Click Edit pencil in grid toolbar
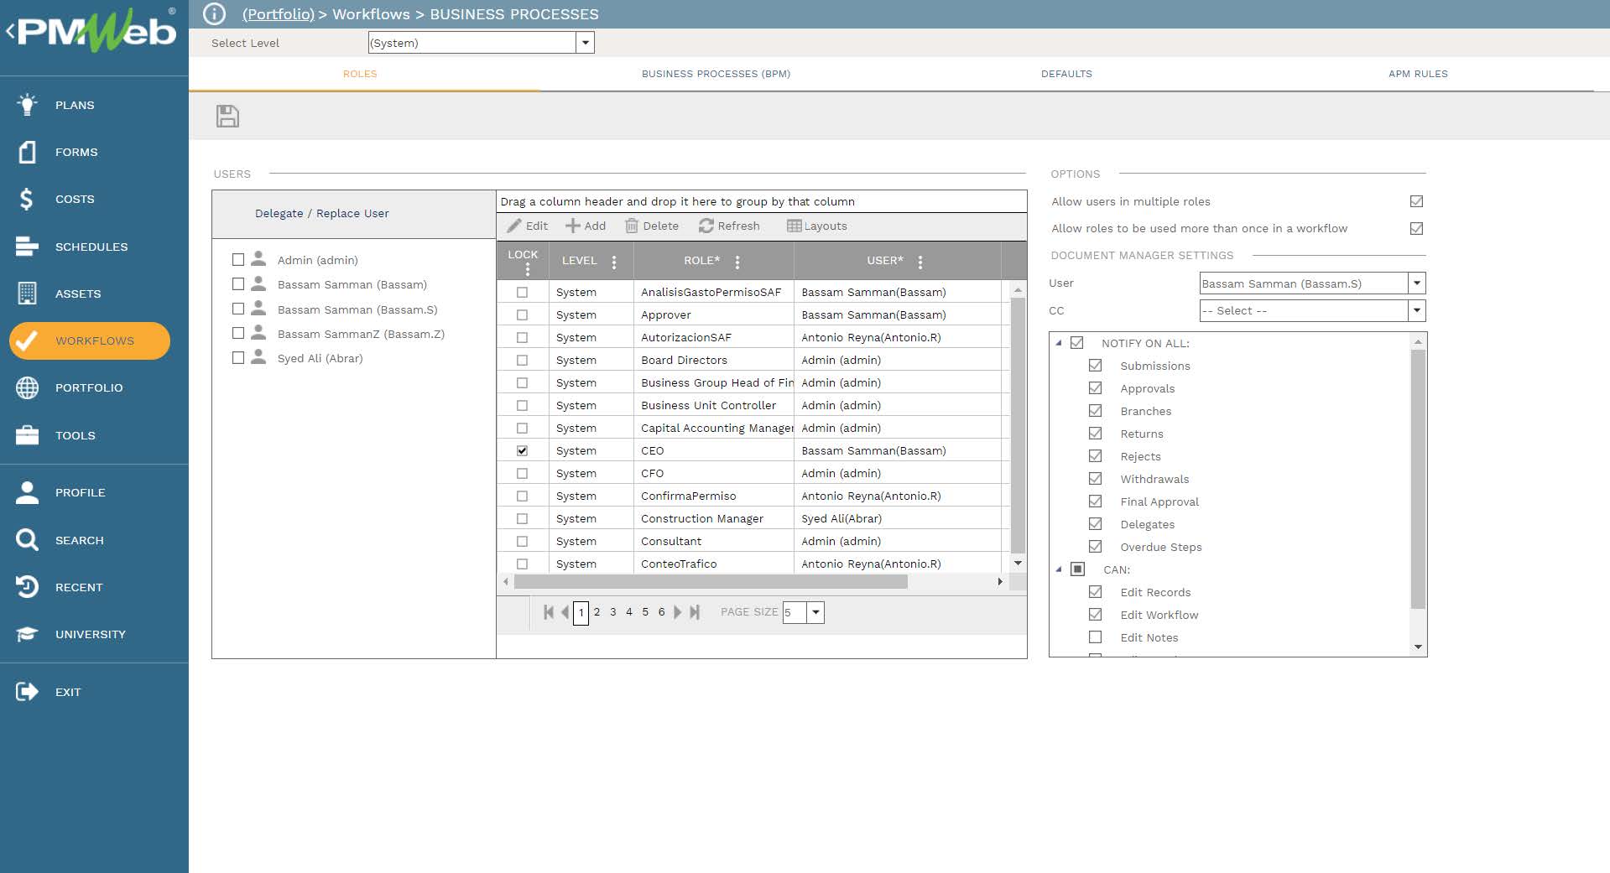Image resolution: width=1610 pixels, height=873 pixels. coord(528,226)
